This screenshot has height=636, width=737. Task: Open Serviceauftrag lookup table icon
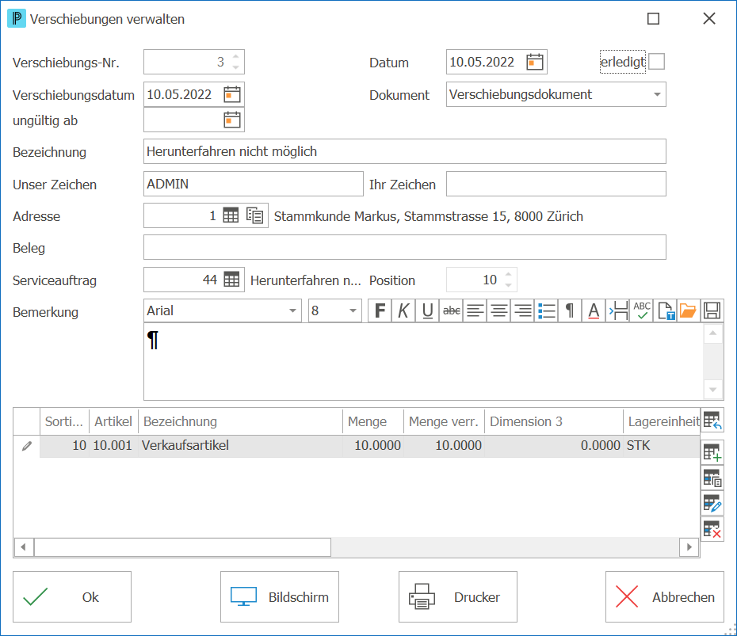click(x=231, y=280)
